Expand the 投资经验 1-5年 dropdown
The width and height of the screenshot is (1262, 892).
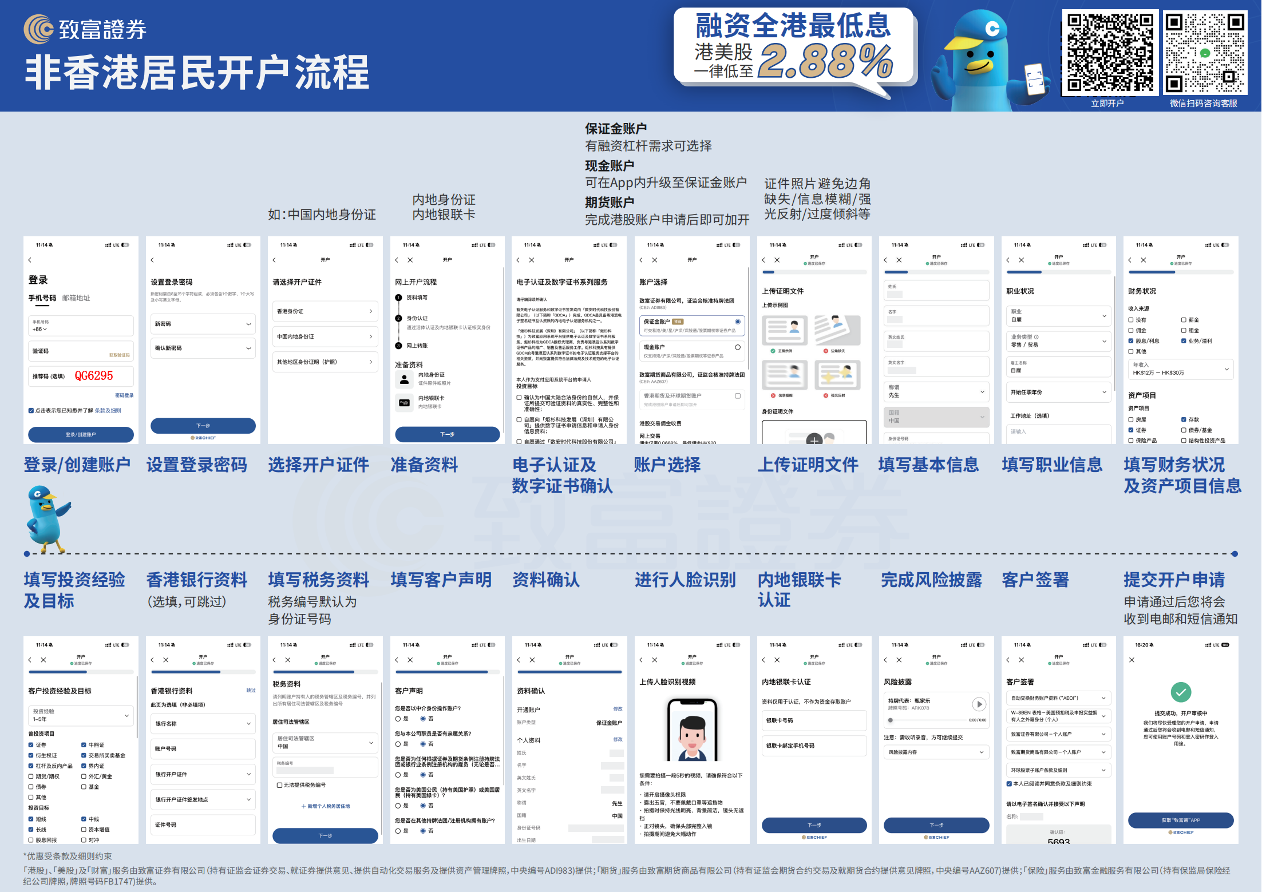pos(80,715)
